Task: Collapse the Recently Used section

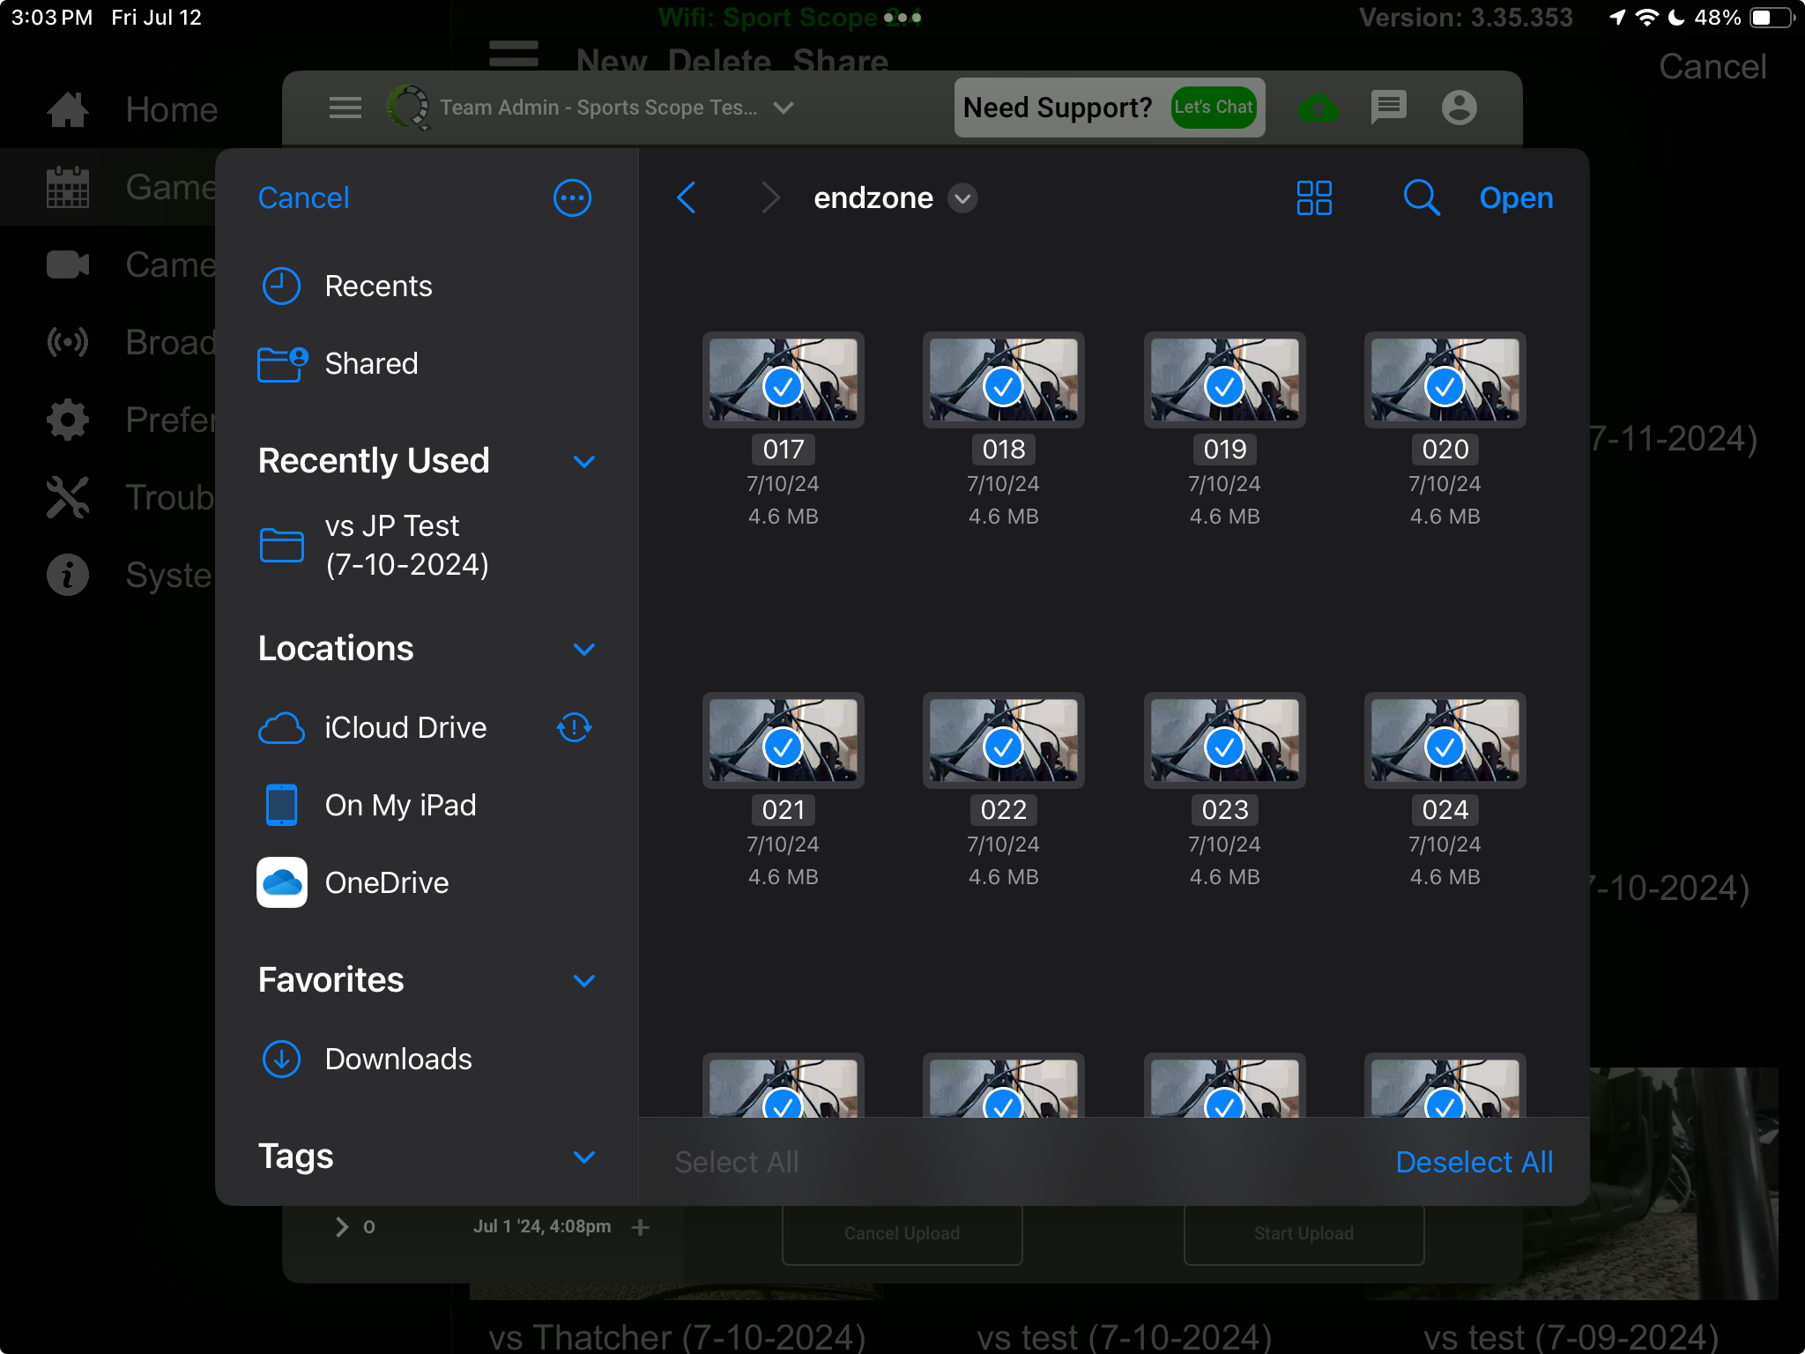Action: [583, 462]
